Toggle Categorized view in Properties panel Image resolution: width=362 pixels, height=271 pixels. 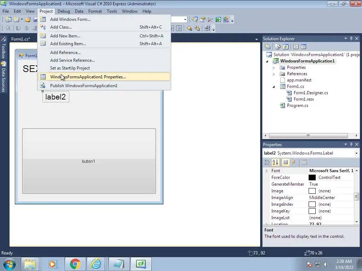coord(267,162)
